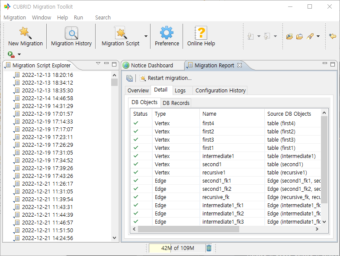Viewport: 340px width, 256px height.
Task: Open Preference gear icon
Action: [167, 34]
